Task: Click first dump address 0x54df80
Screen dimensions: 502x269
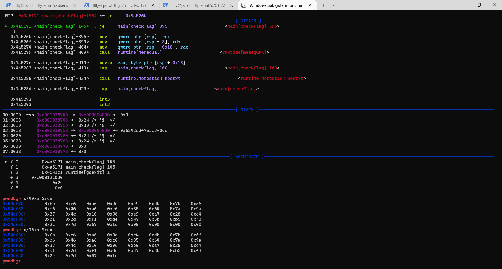Action: point(13,204)
